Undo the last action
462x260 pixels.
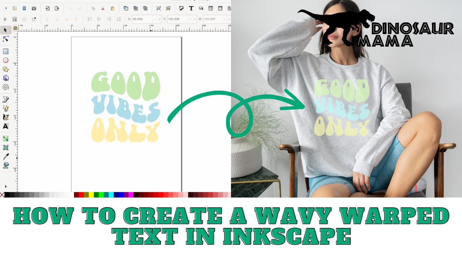pos(70,8)
